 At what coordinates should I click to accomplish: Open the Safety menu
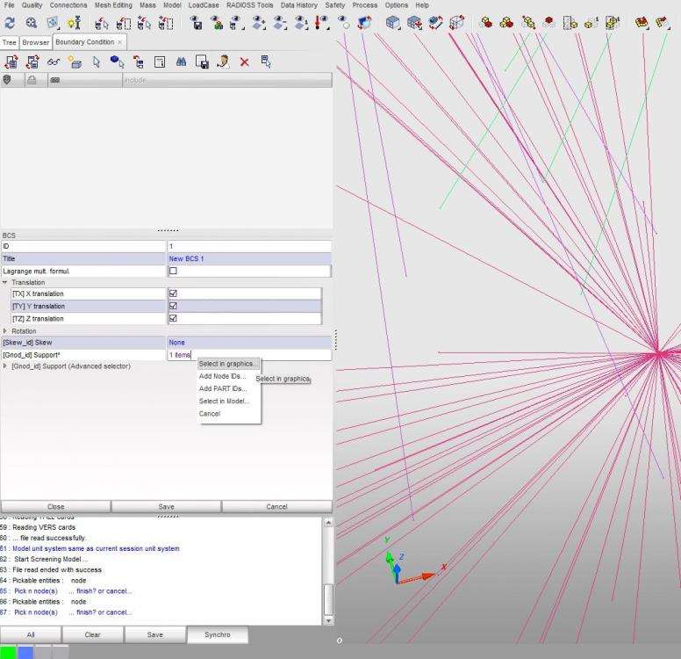(x=335, y=5)
